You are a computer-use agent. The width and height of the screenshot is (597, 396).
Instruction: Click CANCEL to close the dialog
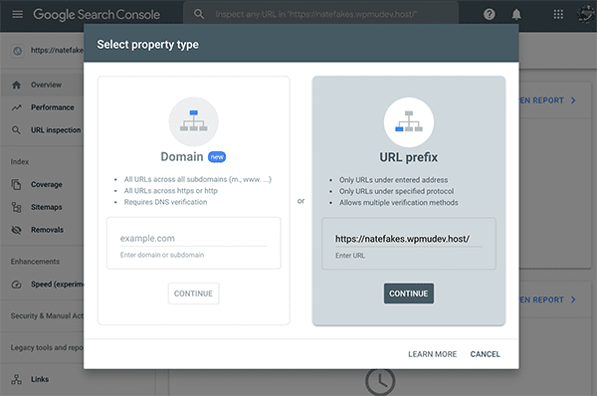pyautogui.click(x=486, y=354)
